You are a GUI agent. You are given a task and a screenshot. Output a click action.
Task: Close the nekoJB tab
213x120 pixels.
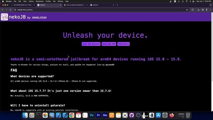coord(61,5)
